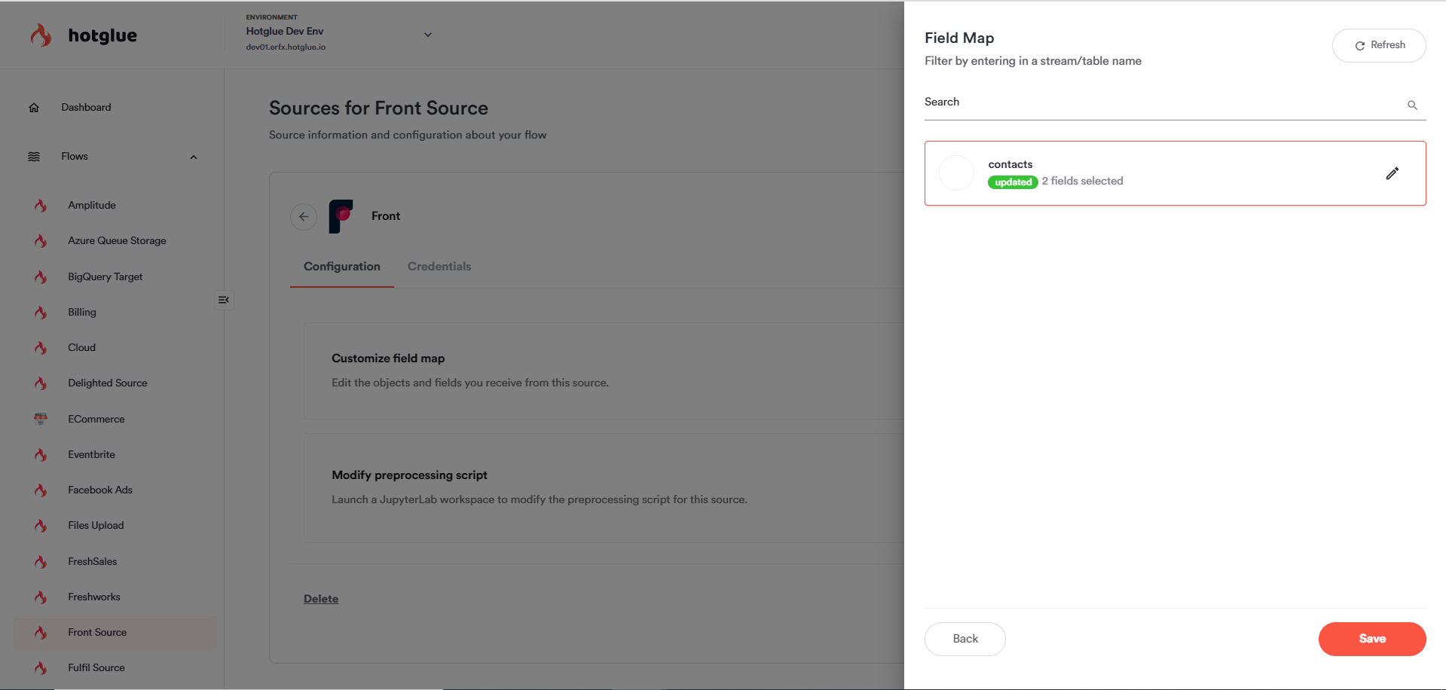Click the Azure Queue Storage flame icon
1446x690 pixels.
[41, 241]
